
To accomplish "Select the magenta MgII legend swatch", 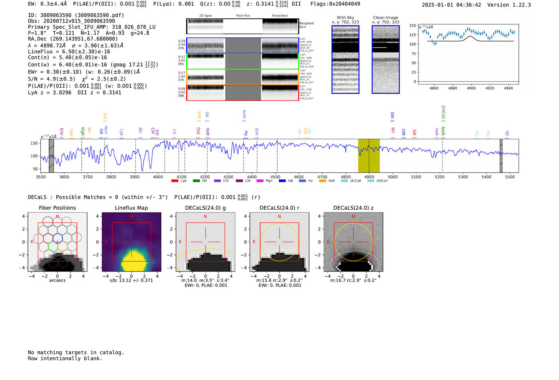I will point(260,181).
